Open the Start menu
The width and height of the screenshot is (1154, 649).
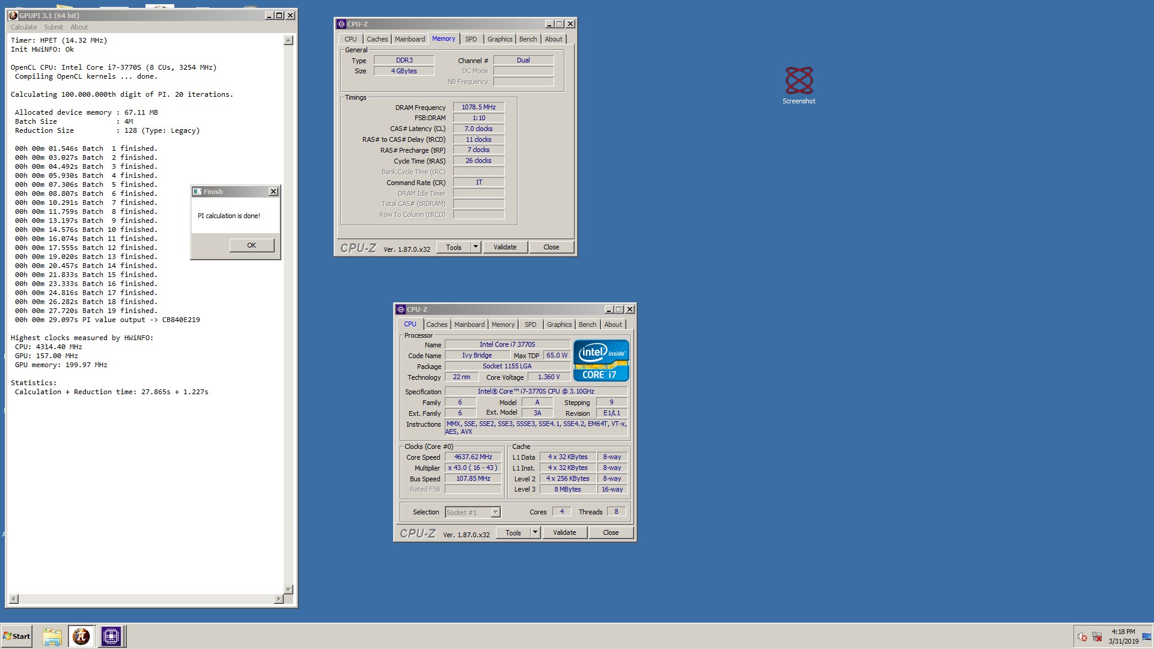point(17,636)
